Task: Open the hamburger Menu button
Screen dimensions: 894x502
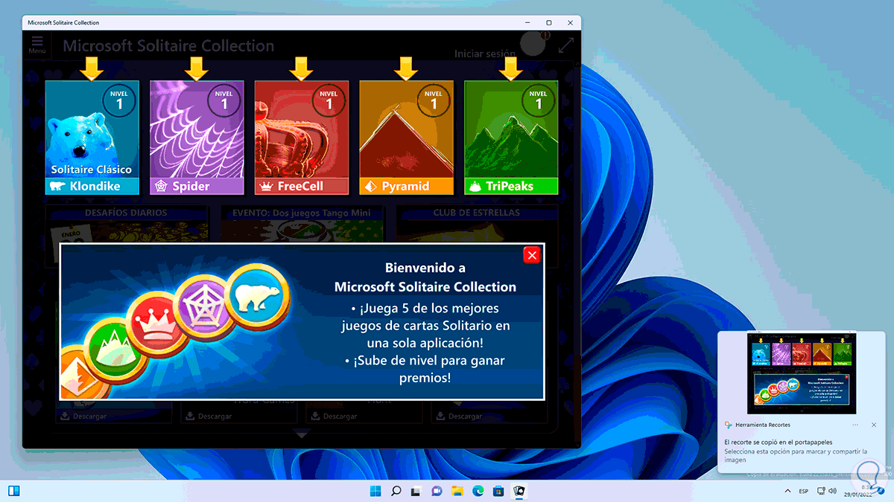Action: coord(37,45)
